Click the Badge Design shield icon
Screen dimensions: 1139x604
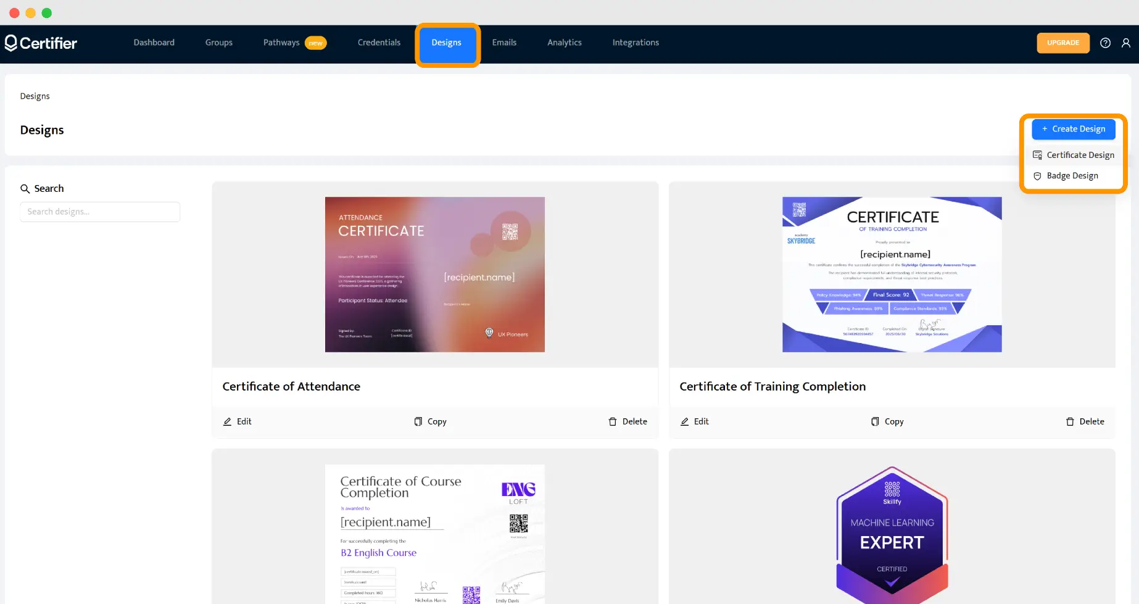tap(1037, 176)
